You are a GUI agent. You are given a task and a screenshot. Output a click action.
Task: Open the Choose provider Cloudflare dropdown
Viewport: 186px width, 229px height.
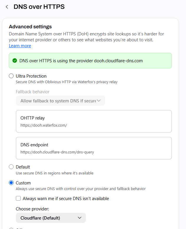click(x=51, y=218)
